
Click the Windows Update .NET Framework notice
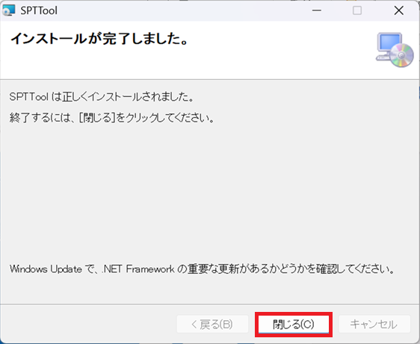click(203, 269)
